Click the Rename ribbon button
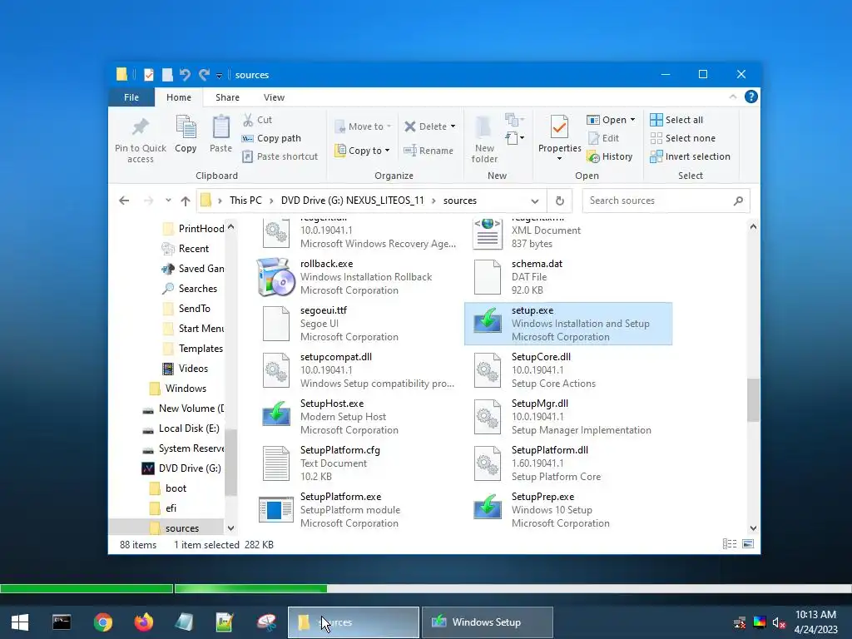This screenshot has height=639, width=852. [428, 151]
